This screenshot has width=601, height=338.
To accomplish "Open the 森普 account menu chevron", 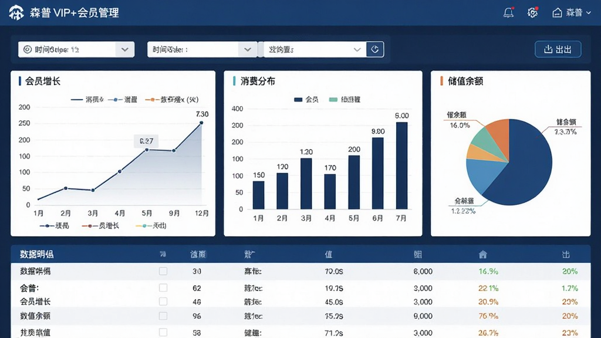I will pyautogui.click(x=588, y=13).
